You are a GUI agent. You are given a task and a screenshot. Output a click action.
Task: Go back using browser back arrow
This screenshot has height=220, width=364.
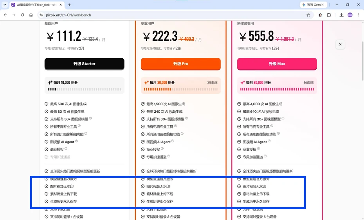(x=5, y=15)
